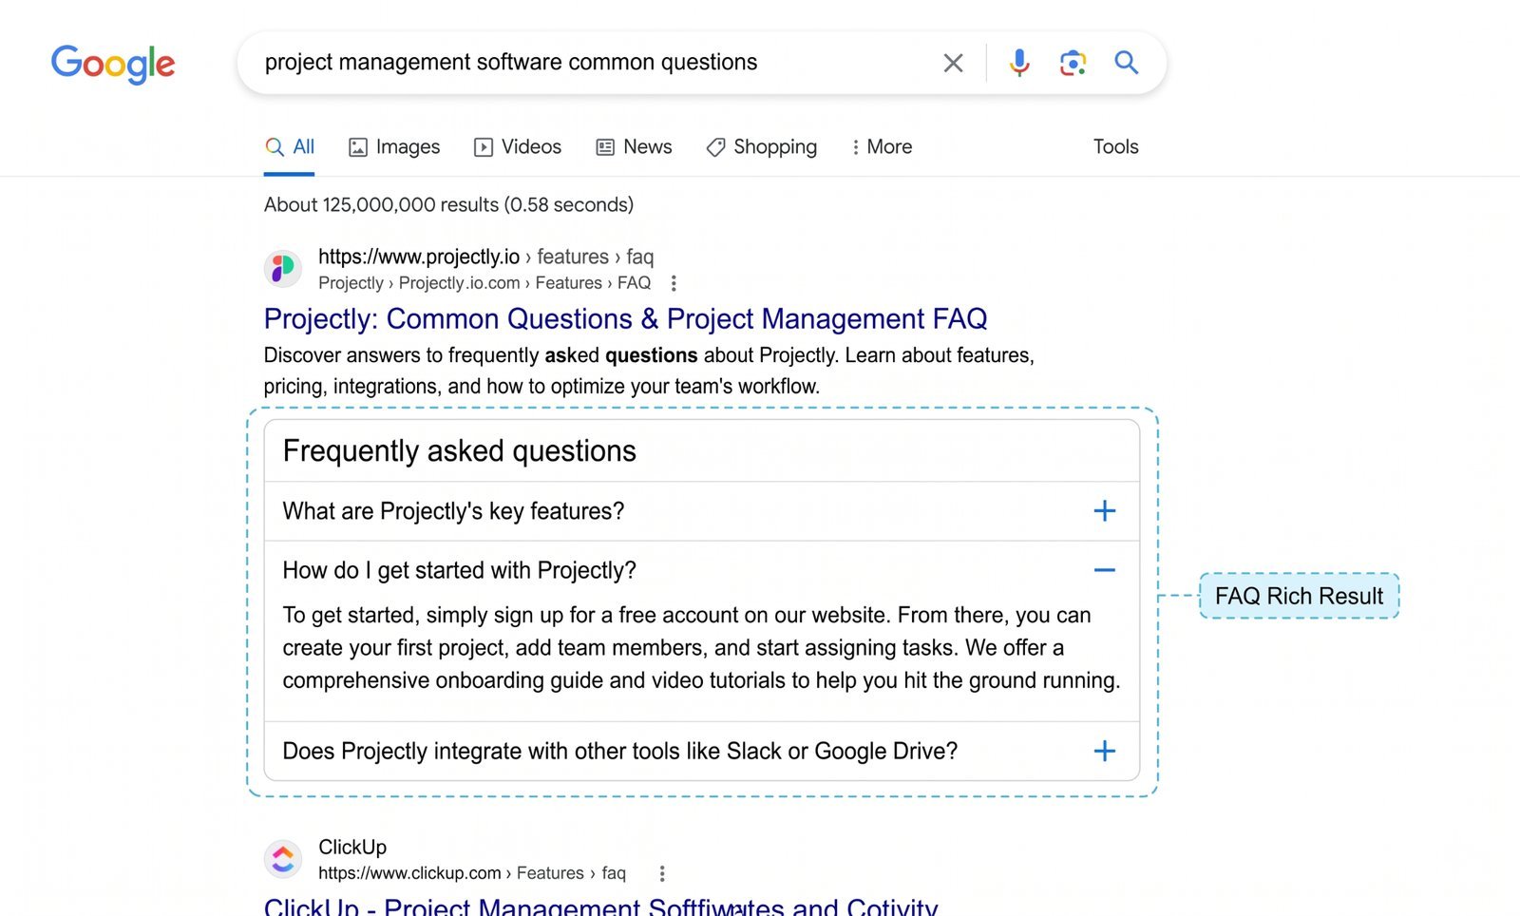Image resolution: width=1520 pixels, height=916 pixels.
Task: Click the Projectly result description snippet
Action: pyautogui.click(x=649, y=371)
